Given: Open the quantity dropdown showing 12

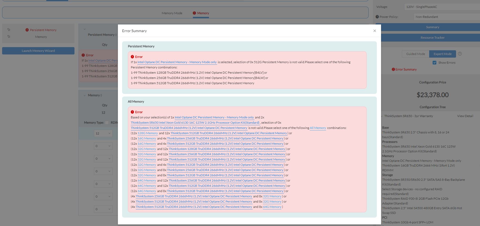Looking at the screenshot, I should click(103, 133).
